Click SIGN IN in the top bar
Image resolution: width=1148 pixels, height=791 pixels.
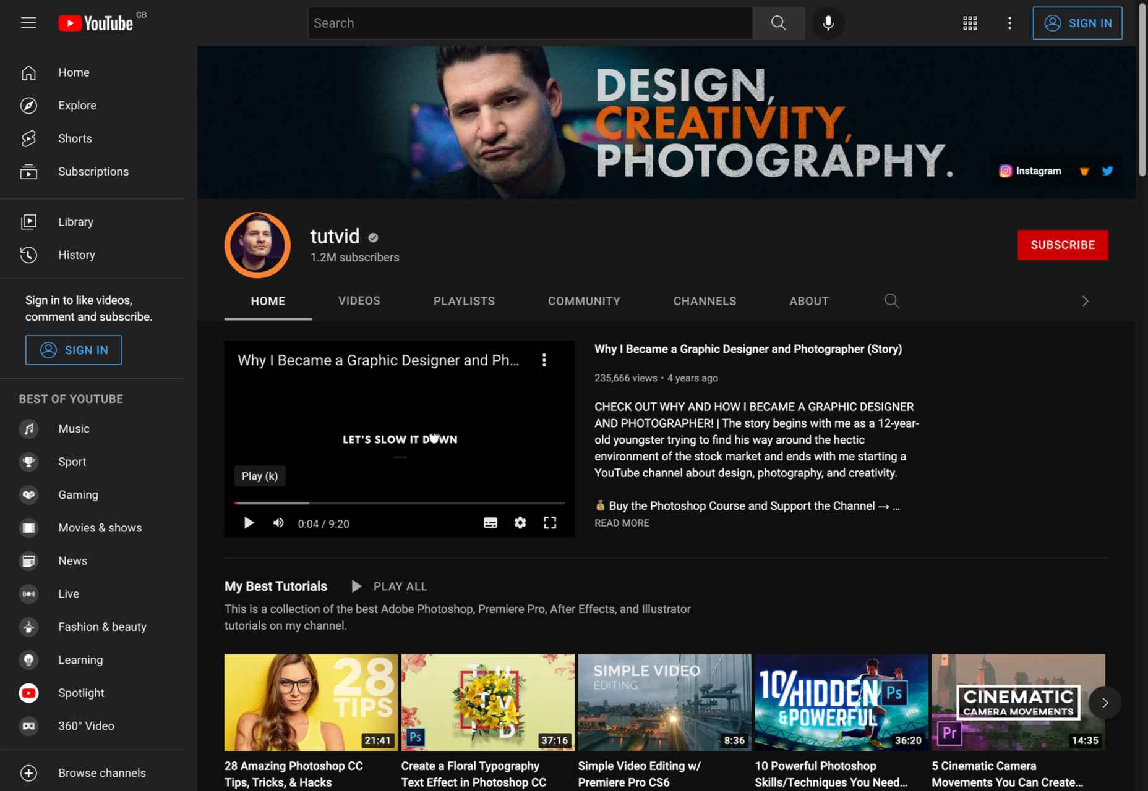tap(1077, 23)
